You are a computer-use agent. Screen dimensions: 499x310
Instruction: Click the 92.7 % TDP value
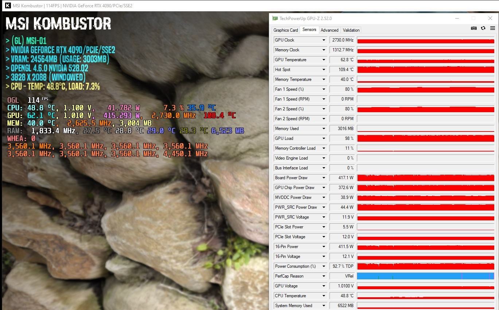342,266
